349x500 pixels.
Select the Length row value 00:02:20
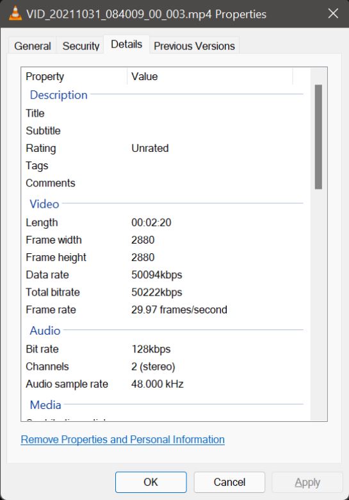point(151,222)
